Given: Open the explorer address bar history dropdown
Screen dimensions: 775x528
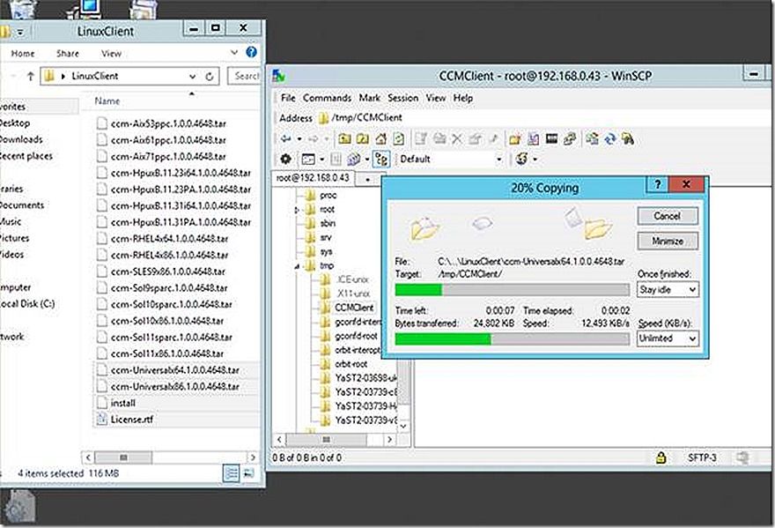Looking at the screenshot, I should (x=192, y=76).
